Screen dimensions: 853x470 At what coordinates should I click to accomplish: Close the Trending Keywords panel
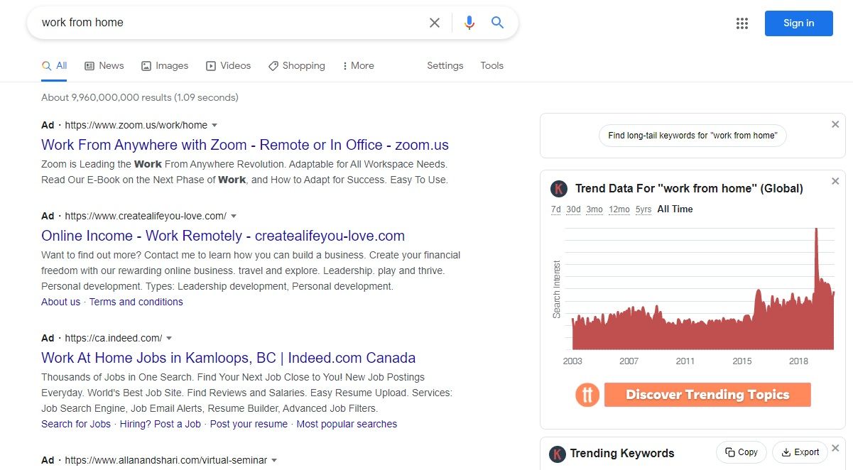point(835,448)
